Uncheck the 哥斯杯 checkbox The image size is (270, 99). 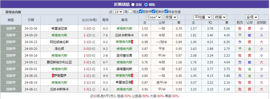pyautogui.click(x=154, y=11)
